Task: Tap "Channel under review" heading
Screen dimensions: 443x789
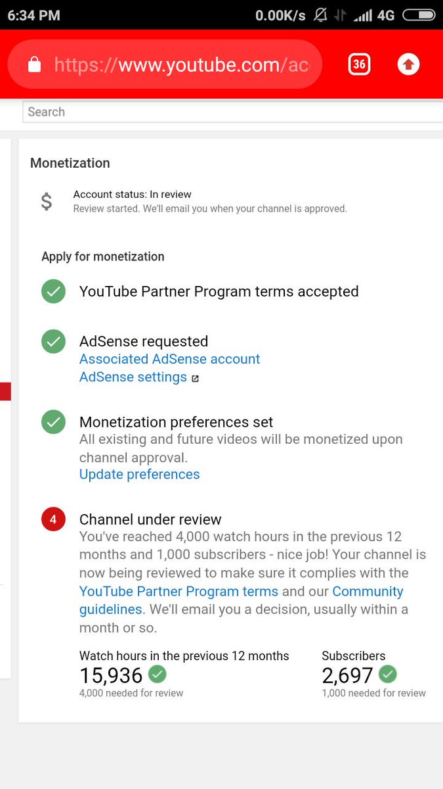Action: [x=150, y=519]
